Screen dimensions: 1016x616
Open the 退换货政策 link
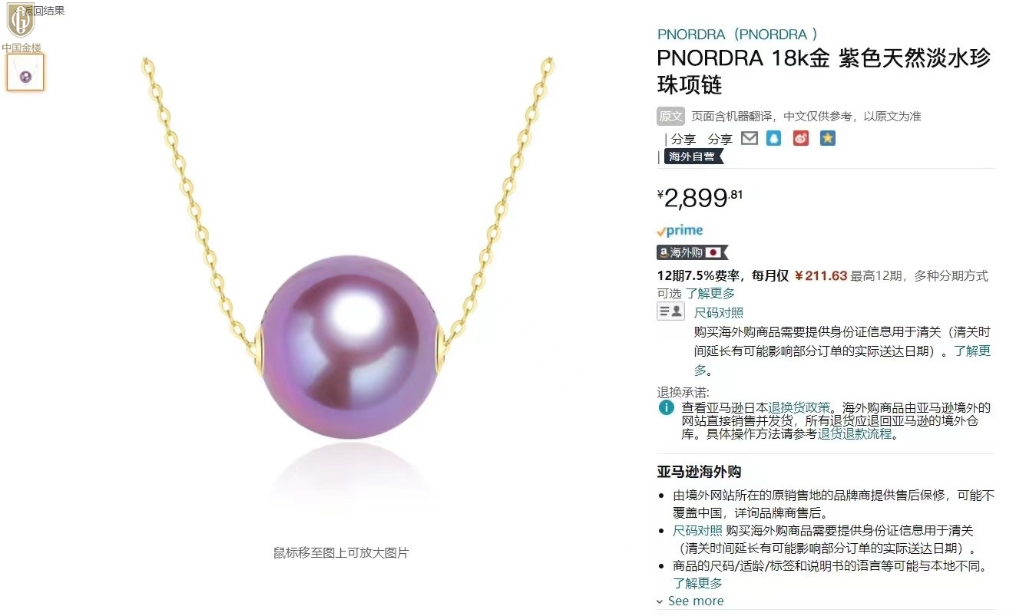click(799, 407)
